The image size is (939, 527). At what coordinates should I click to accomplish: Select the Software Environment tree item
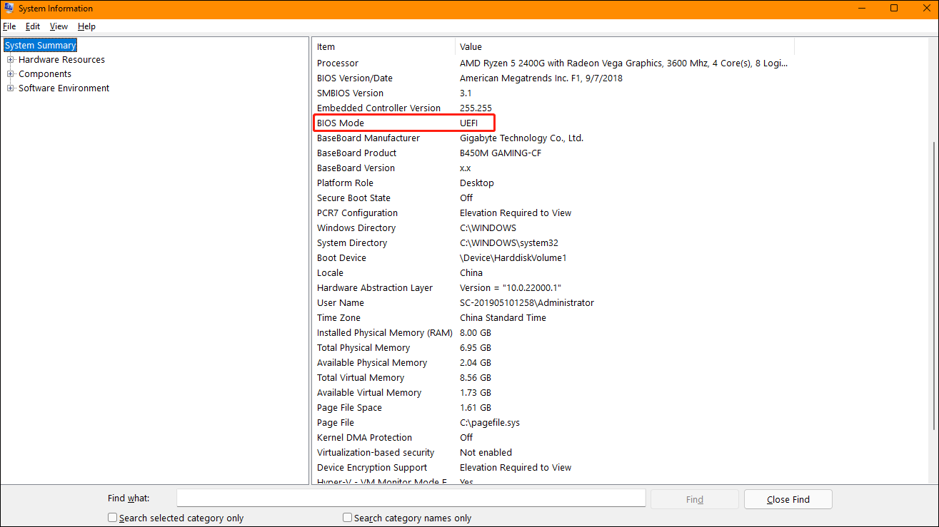(x=64, y=88)
